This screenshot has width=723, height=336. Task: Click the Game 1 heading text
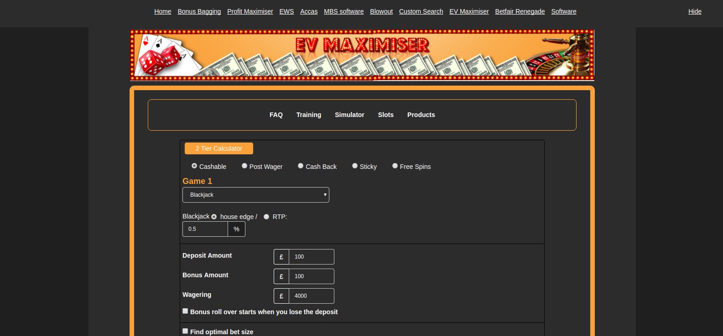point(197,181)
